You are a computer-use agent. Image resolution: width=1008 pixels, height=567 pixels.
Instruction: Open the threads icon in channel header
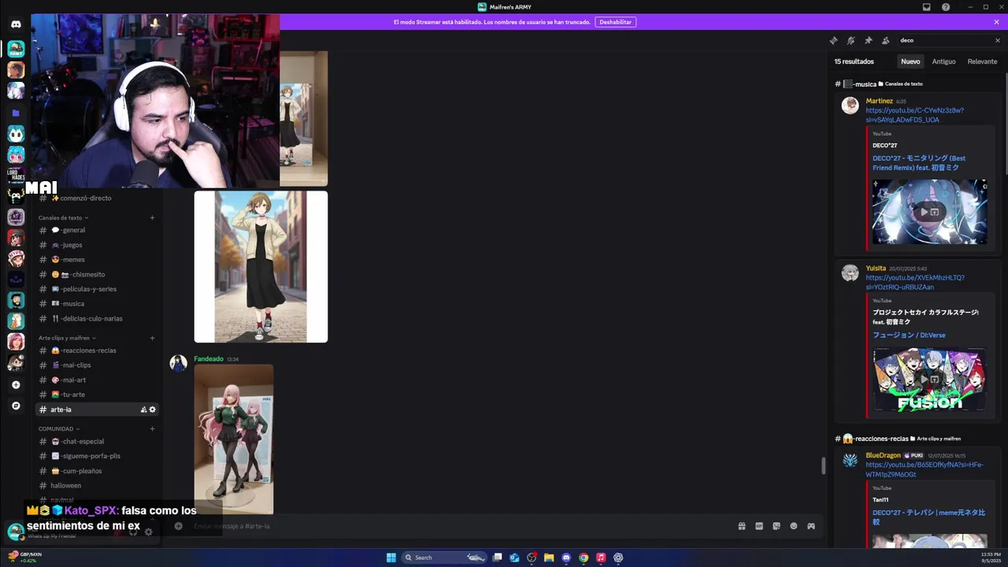(x=833, y=40)
